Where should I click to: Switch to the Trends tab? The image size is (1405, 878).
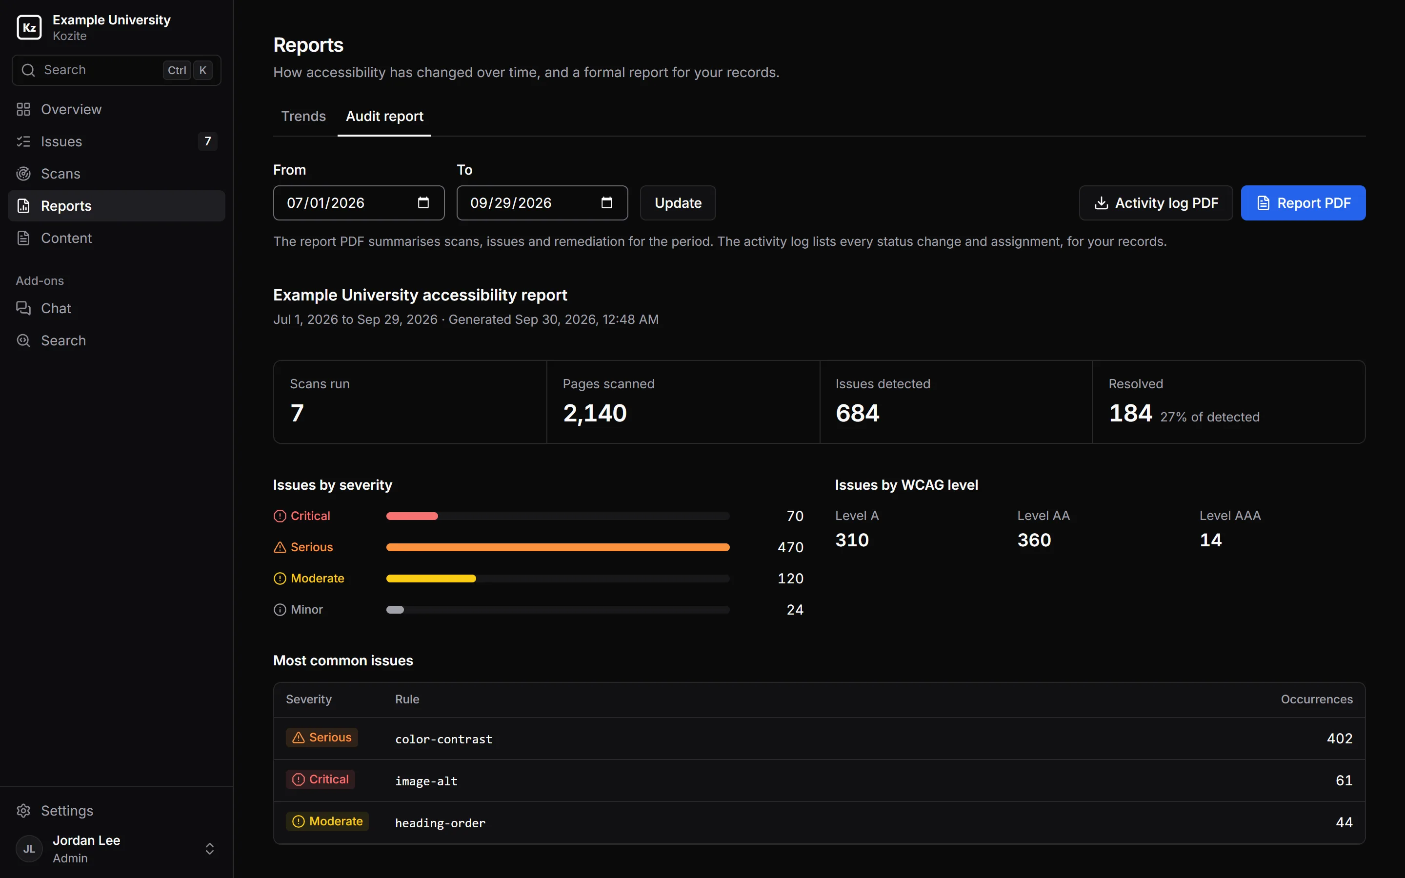point(303,116)
